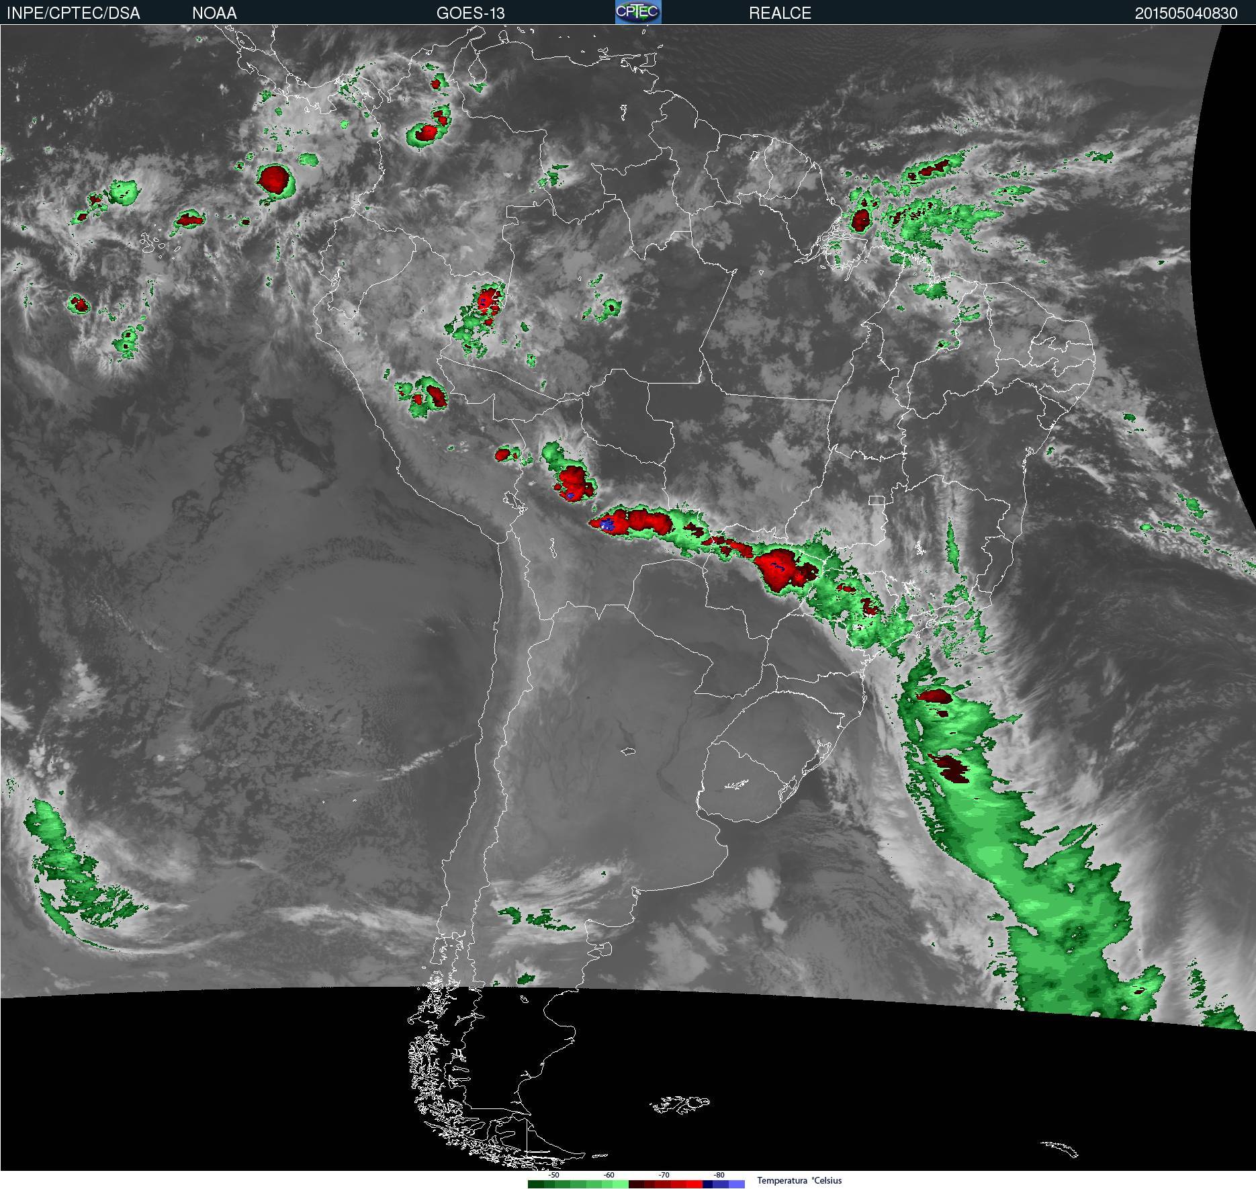Click the NOAA label in the header
This screenshot has width=1256, height=1189.
tap(214, 13)
